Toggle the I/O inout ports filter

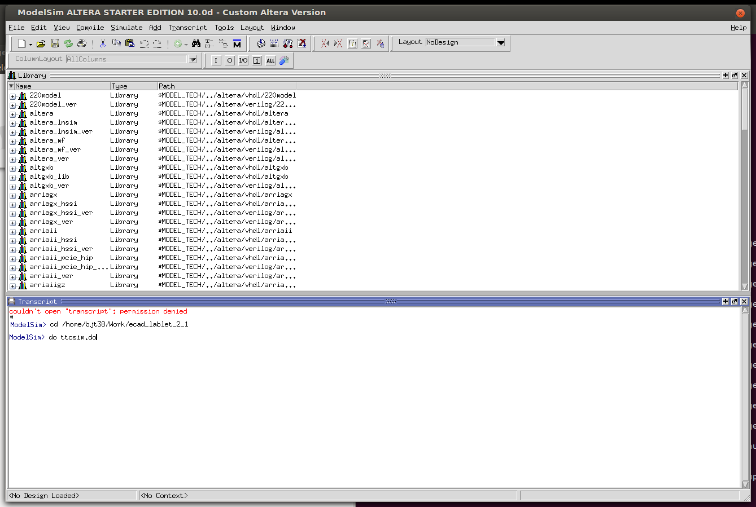coord(243,61)
